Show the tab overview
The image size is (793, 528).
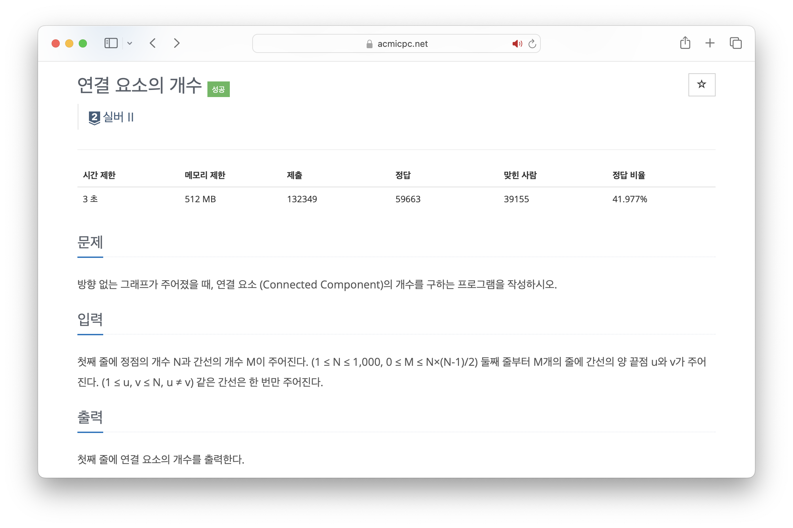coord(736,43)
